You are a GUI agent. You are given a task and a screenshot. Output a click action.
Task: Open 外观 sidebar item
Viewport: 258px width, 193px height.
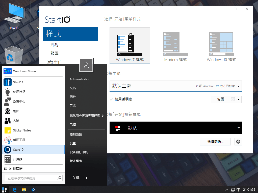click(x=55, y=45)
